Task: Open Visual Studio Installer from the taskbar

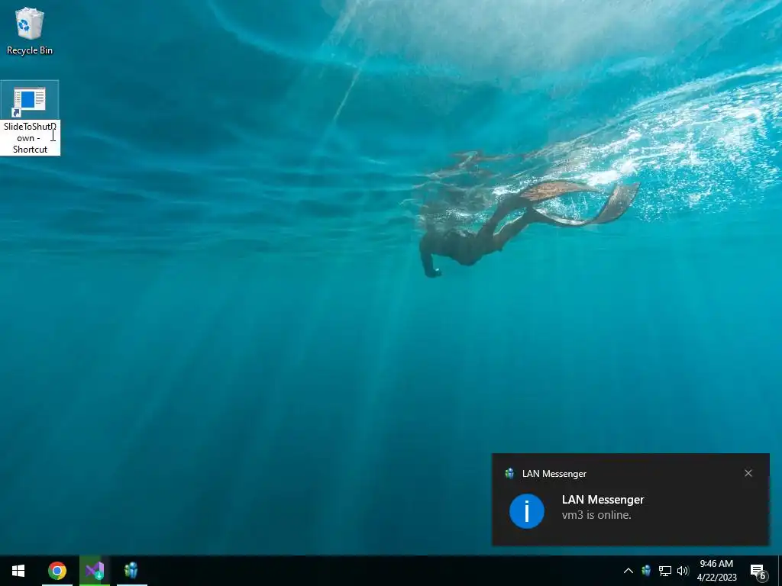Action: pyautogui.click(x=94, y=571)
